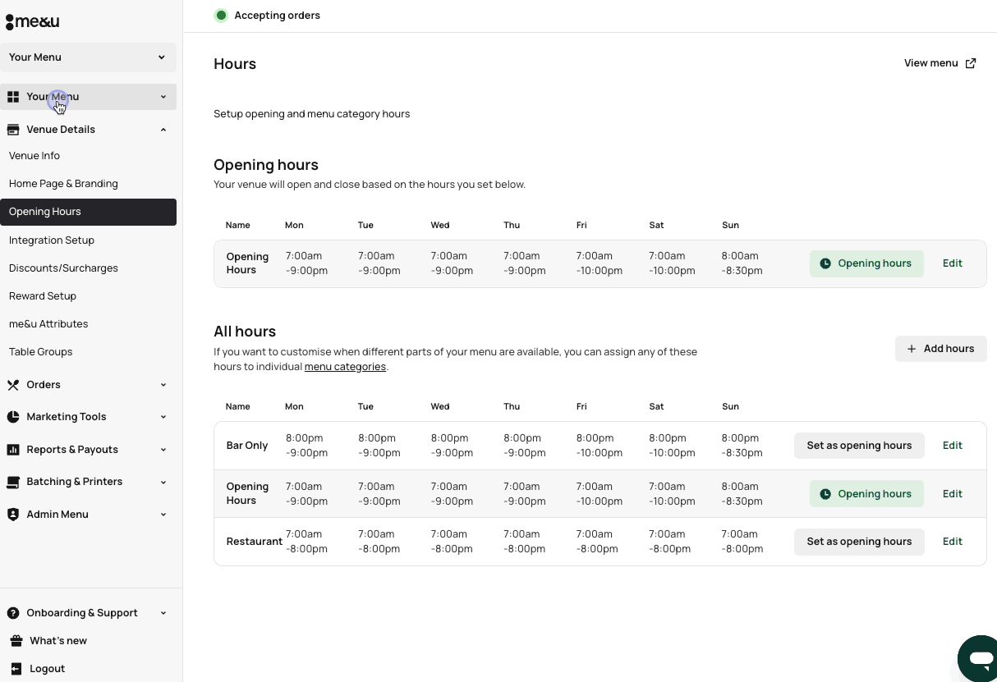Image resolution: width=997 pixels, height=682 pixels.
Task: Edit the Restaurant hours row
Action: 952,542
